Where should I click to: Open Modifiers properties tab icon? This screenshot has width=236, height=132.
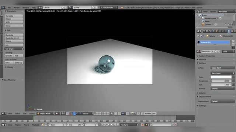point(223,31)
